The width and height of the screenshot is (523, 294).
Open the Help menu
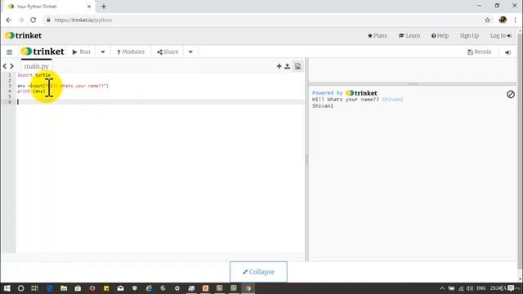pyautogui.click(x=440, y=36)
